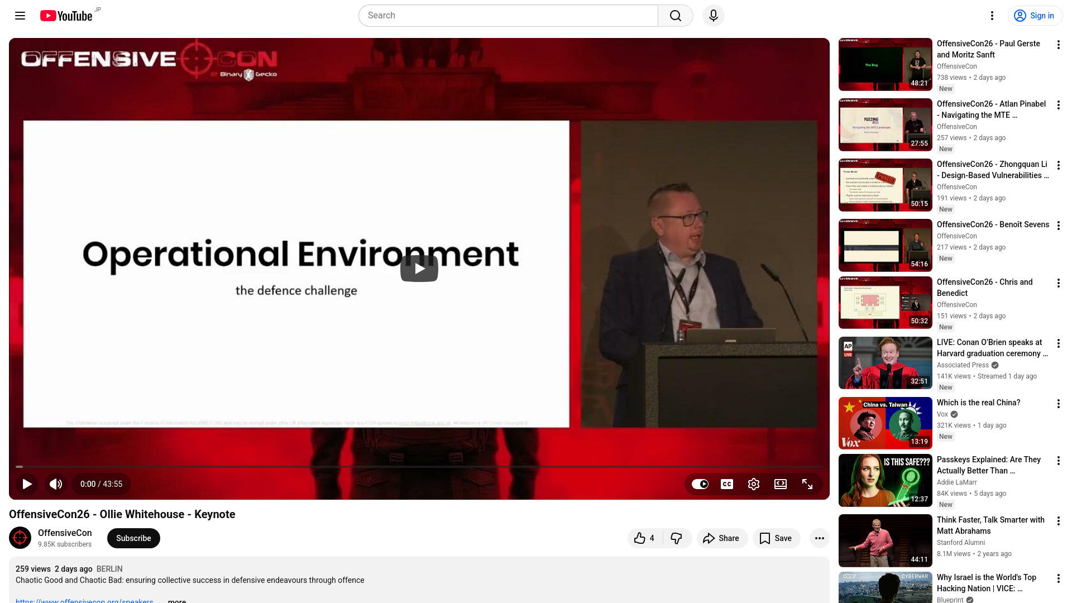Screen dimensions: 1072x603
Task: Mute the video volume speaker icon
Action: [56, 484]
